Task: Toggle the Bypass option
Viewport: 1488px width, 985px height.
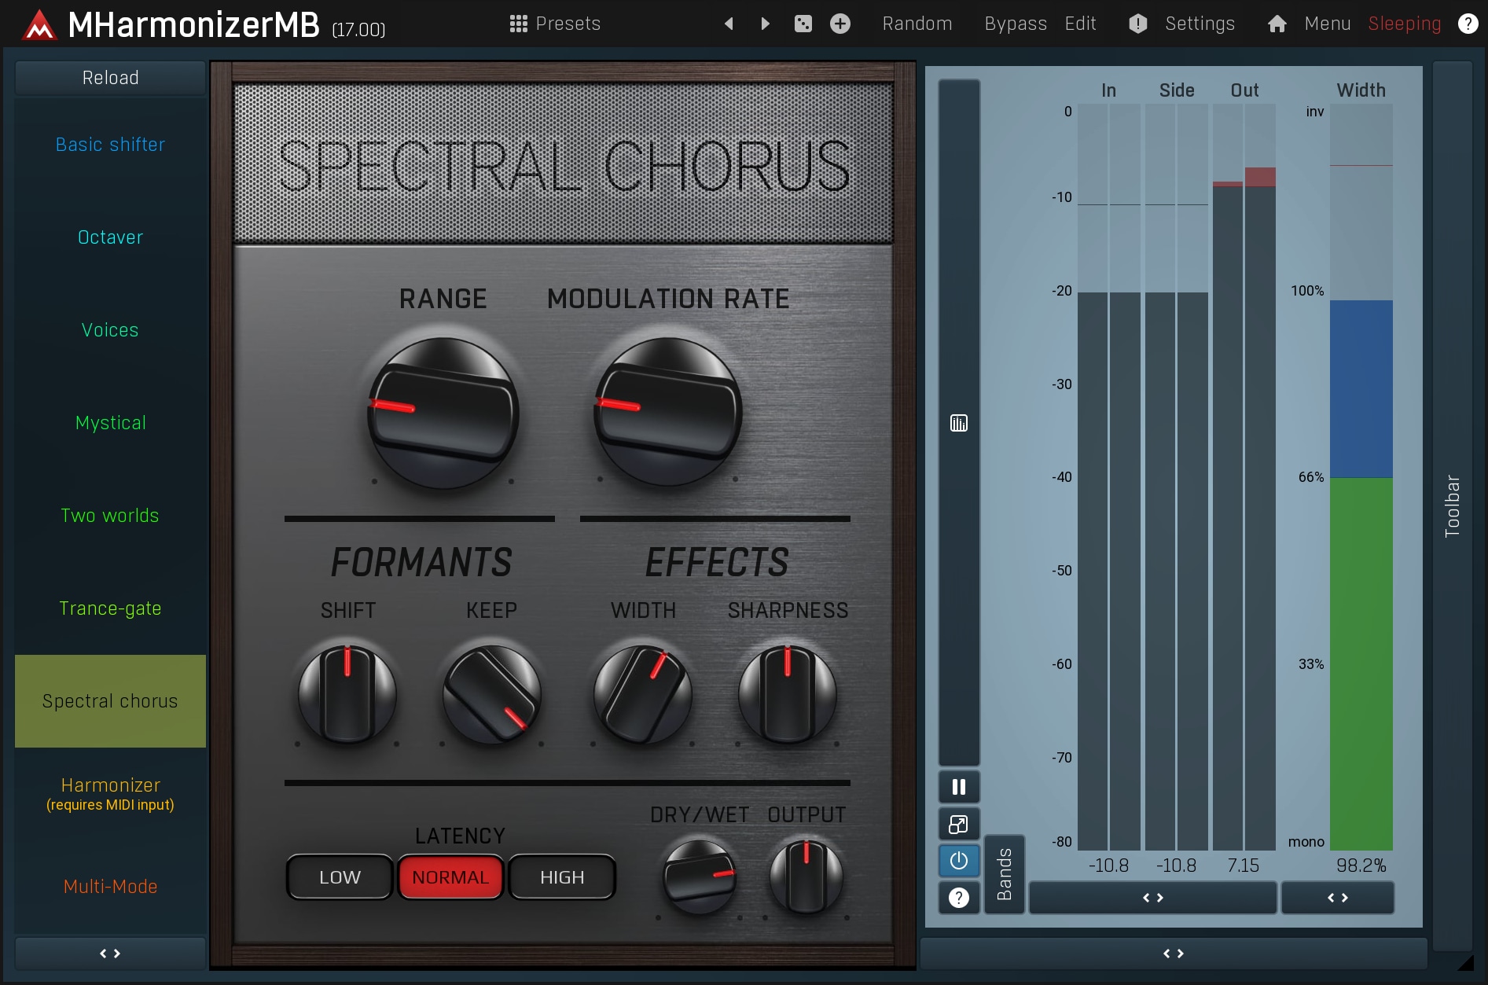Action: (1015, 24)
